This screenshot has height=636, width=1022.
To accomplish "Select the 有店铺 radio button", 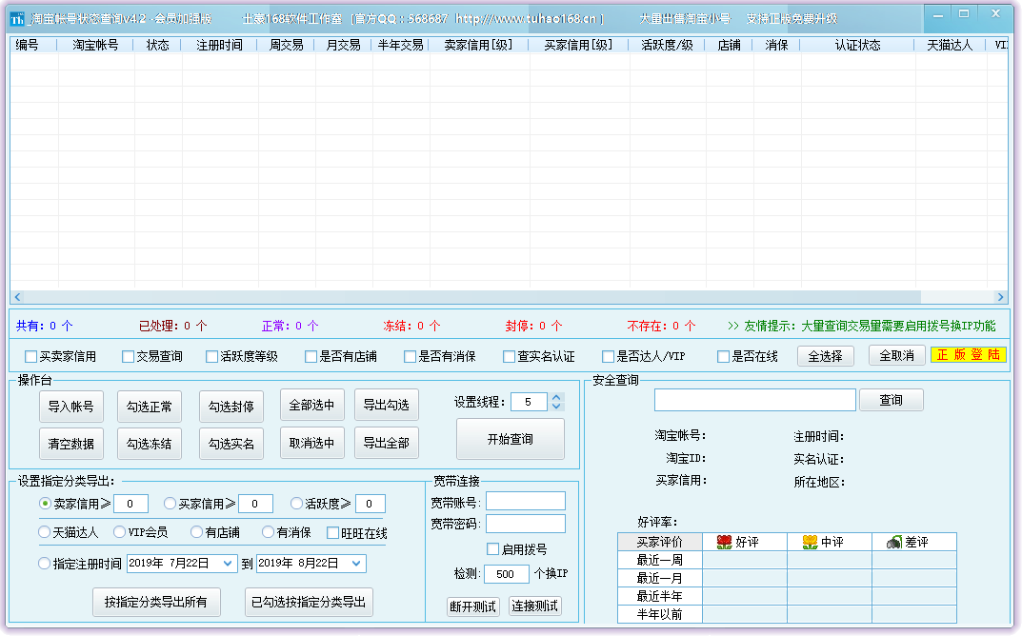I will [196, 531].
